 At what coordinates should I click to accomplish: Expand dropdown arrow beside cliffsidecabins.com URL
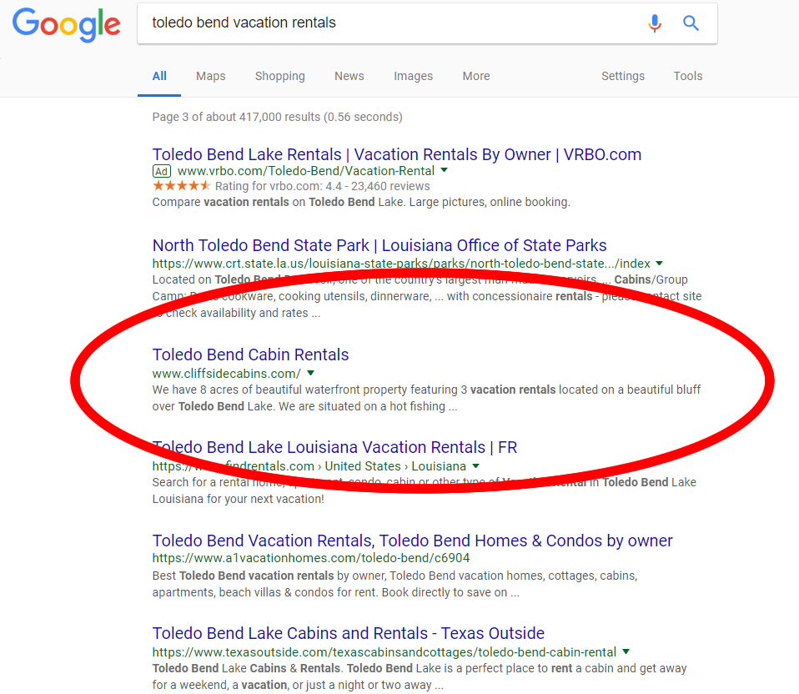pos(311,373)
